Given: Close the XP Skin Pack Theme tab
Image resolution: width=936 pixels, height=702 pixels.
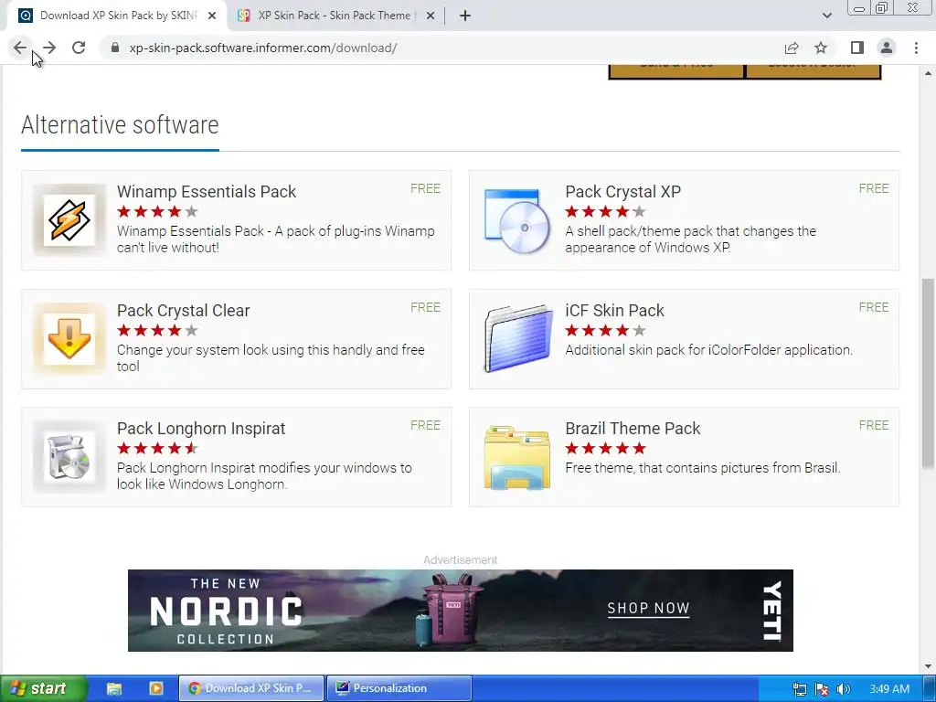Looking at the screenshot, I should coord(431,16).
